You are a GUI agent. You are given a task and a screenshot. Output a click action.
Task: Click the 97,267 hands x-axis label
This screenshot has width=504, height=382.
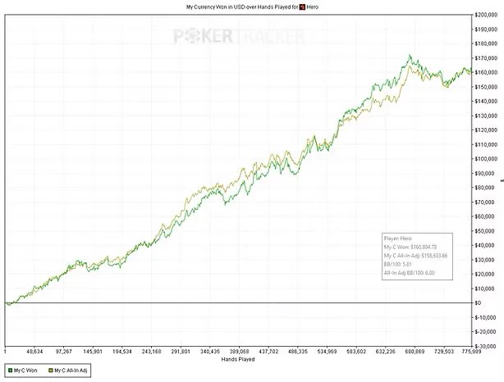pyautogui.click(x=64, y=352)
